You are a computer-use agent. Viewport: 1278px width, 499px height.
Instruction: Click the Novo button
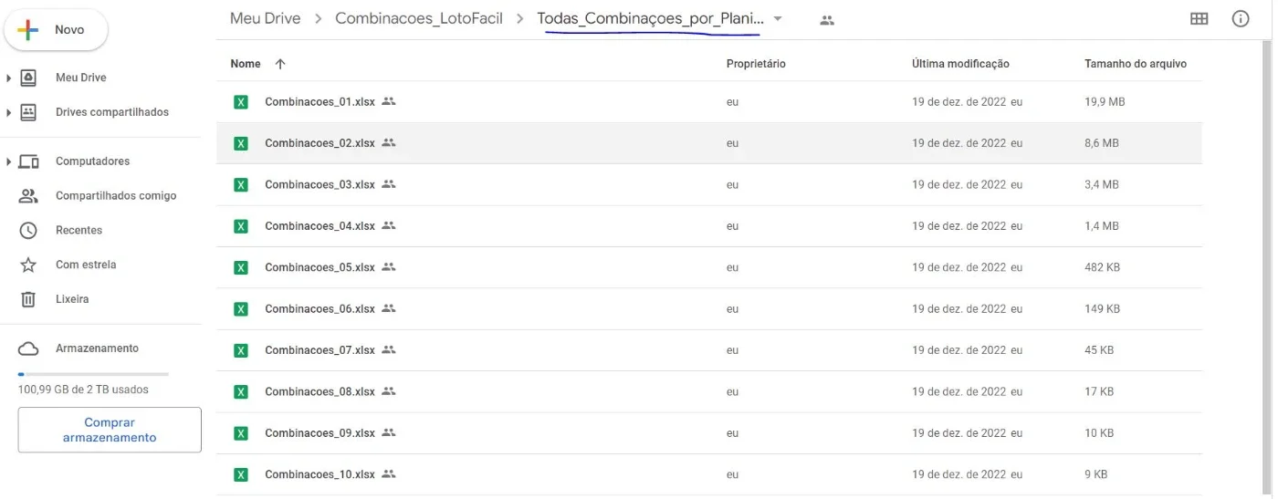click(57, 30)
